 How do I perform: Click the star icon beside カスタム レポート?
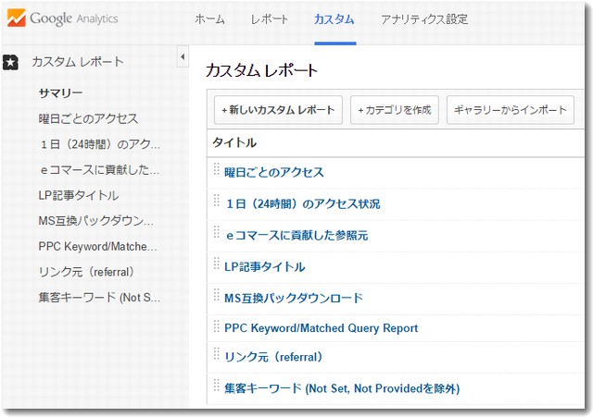(10, 62)
